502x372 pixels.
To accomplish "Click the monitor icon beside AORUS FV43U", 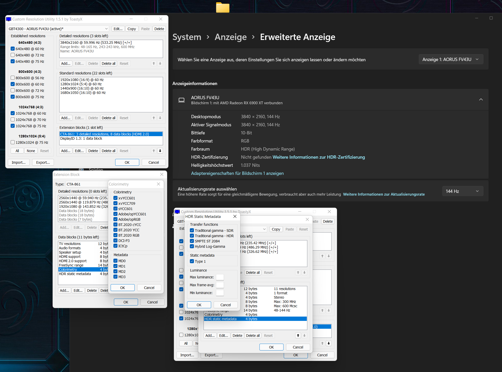I will coord(182,100).
